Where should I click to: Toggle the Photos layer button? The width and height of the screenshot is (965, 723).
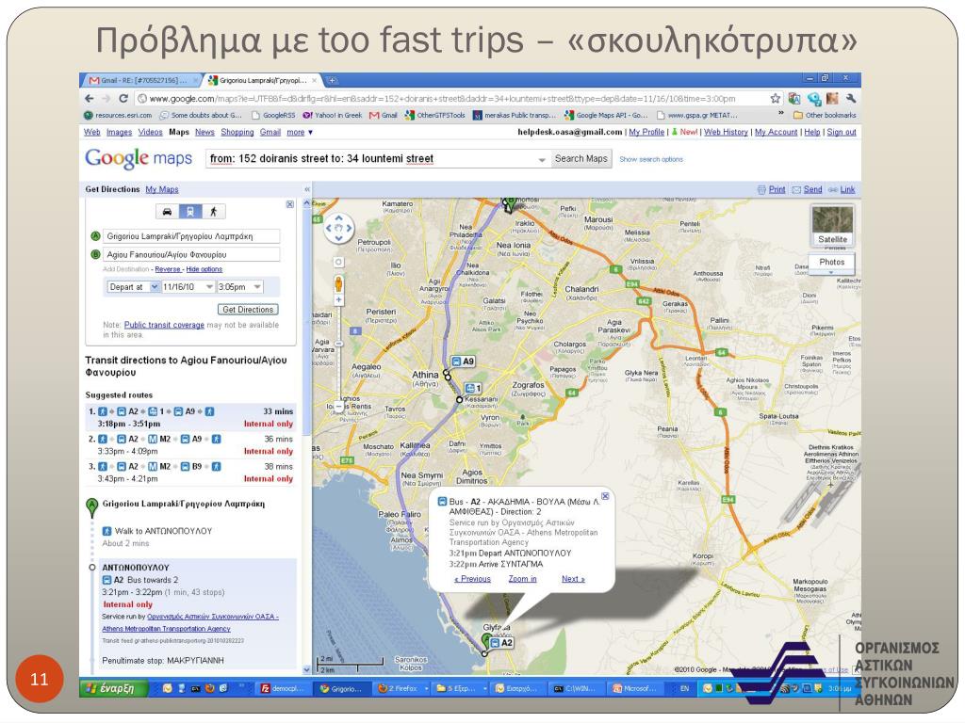point(831,262)
